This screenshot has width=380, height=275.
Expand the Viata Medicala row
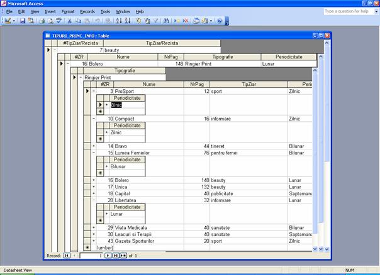tap(94, 227)
